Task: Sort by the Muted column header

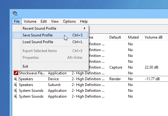Action: coord(134,37)
